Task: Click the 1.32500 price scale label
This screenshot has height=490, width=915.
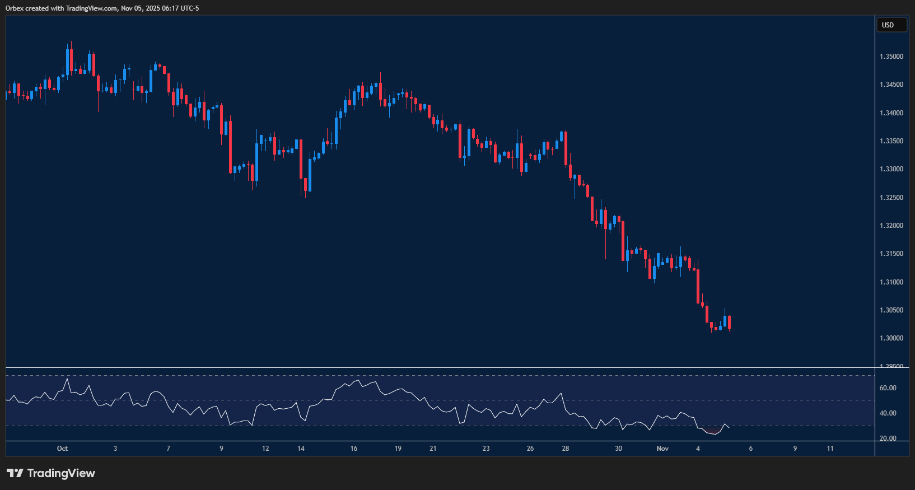Action: pos(891,198)
